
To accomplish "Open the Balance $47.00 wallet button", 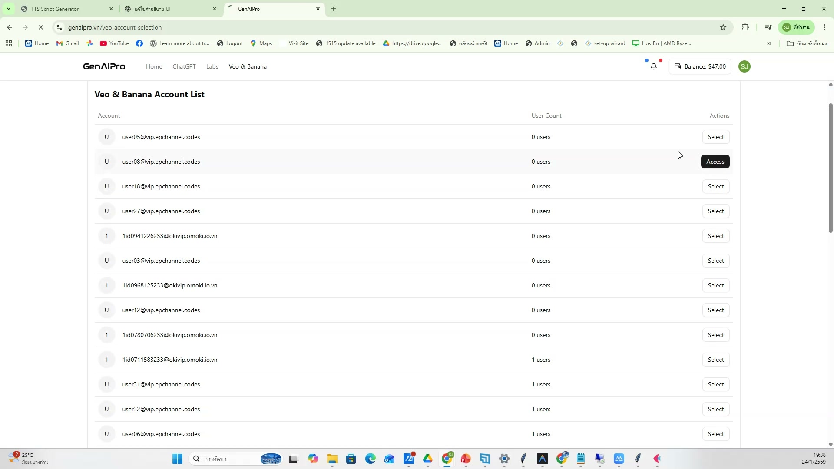I will tap(700, 66).
